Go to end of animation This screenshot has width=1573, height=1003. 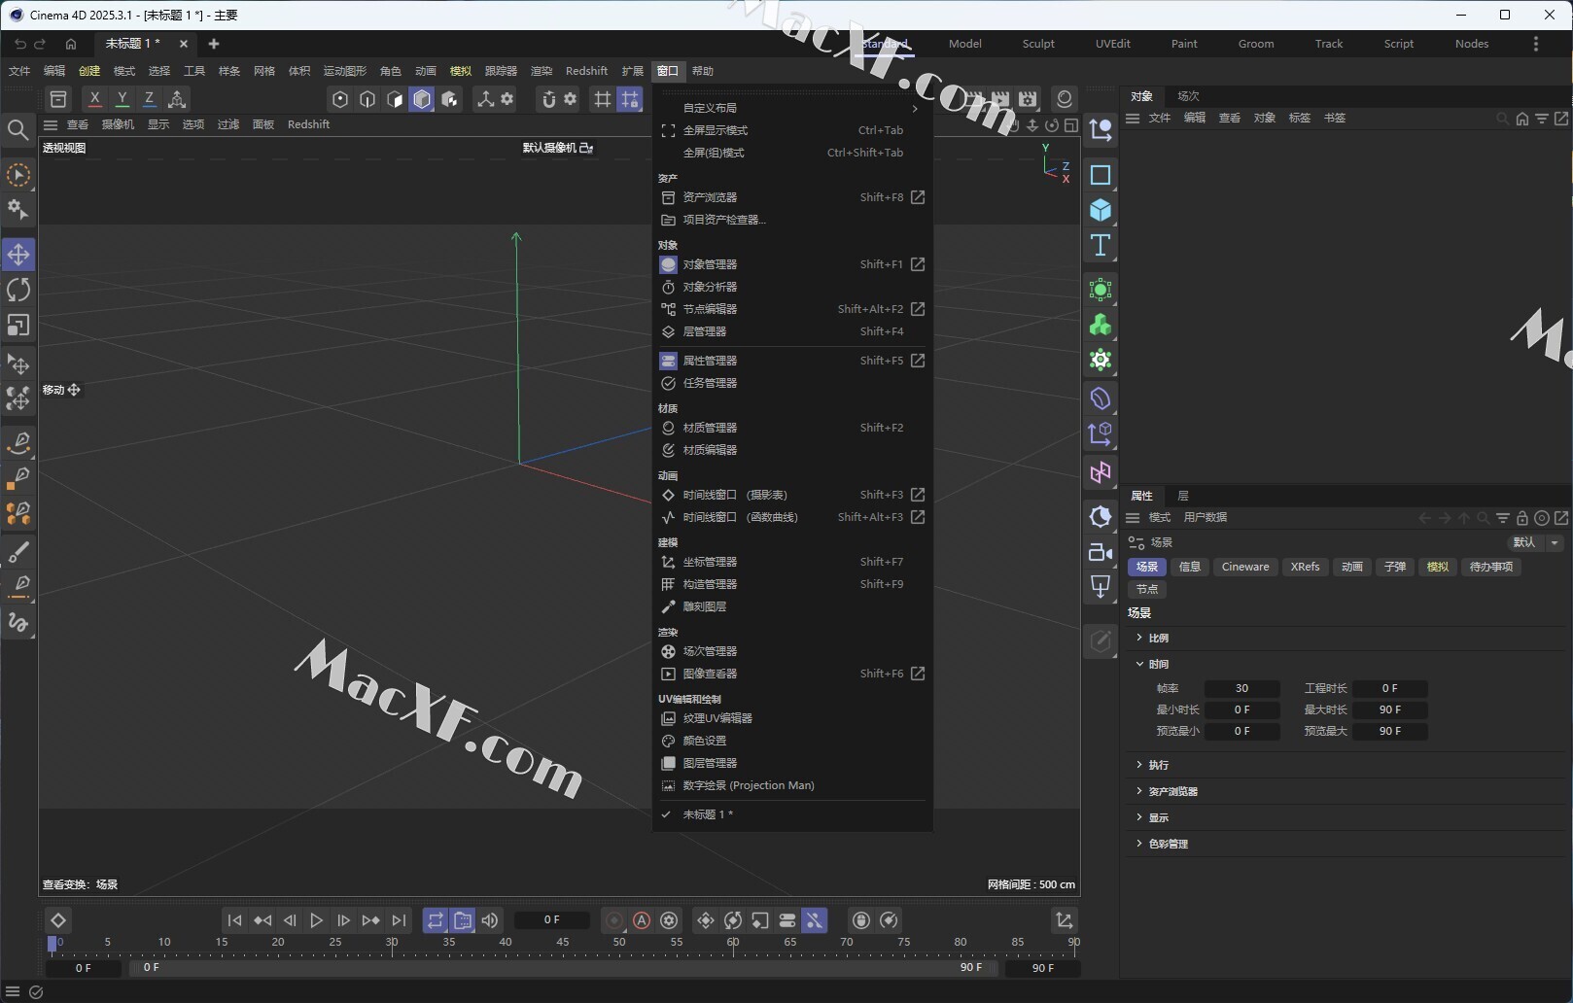399,920
